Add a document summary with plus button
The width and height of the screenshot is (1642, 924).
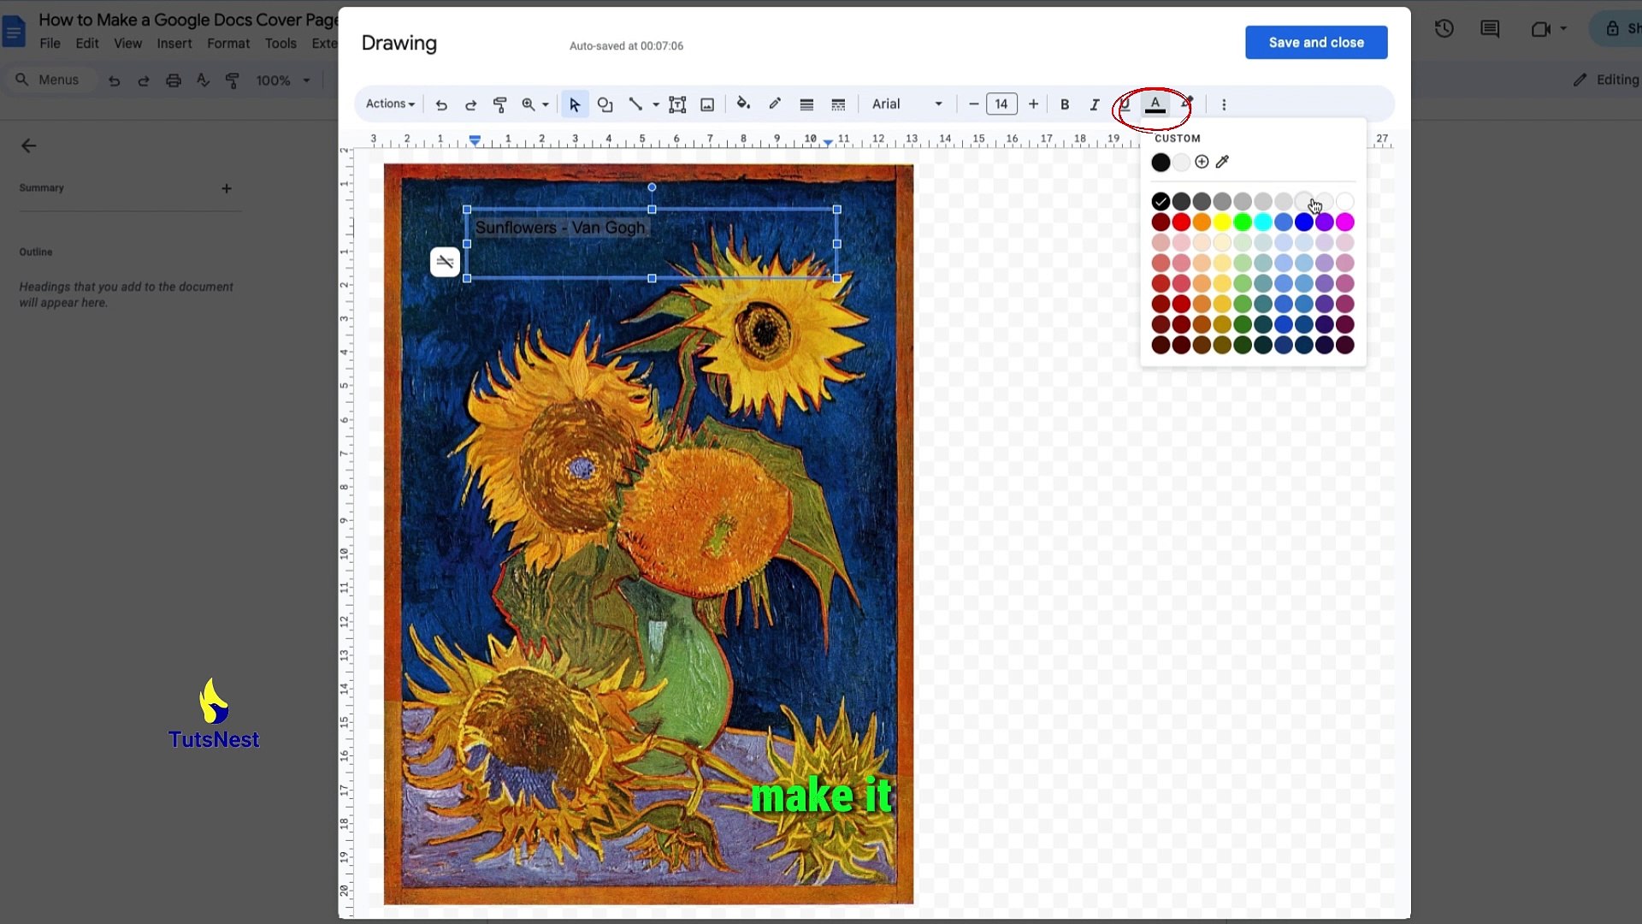point(227,188)
